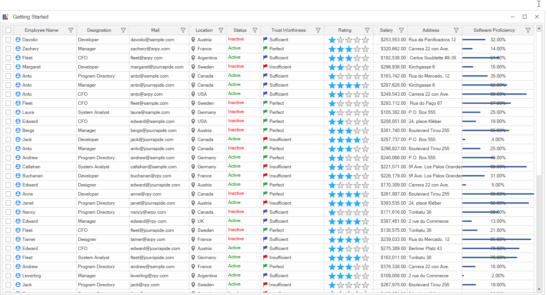This screenshot has height=295, width=547.
Task: Open the Employee Name filter icon
Action: (71, 30)
